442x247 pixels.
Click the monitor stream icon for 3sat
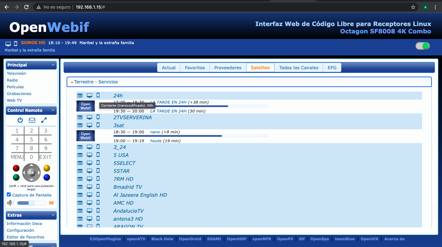89,125
